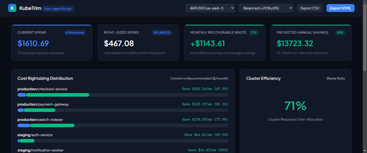Click the $1610.69 current spend value
This screenshot has width=367, height=153.
click(33, 43)
